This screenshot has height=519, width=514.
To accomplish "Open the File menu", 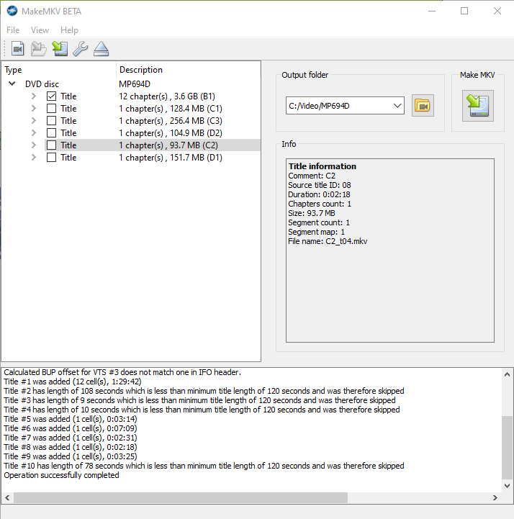I will tap(13, 30).
